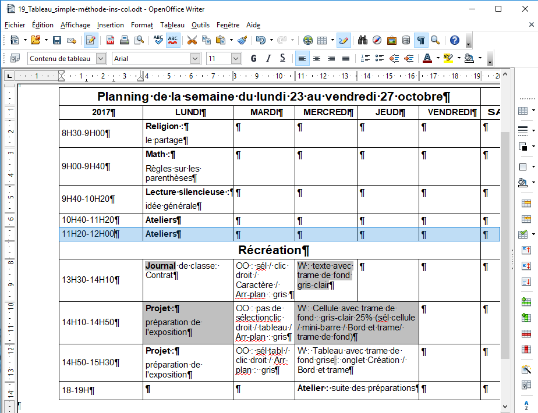
Task: Apply yellow highlighting color
Action: [448, 58]
